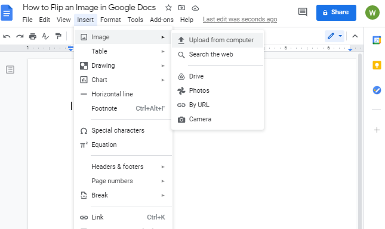Undo the last action
Screen dimensions: 385x229
[x=7, y=36]
